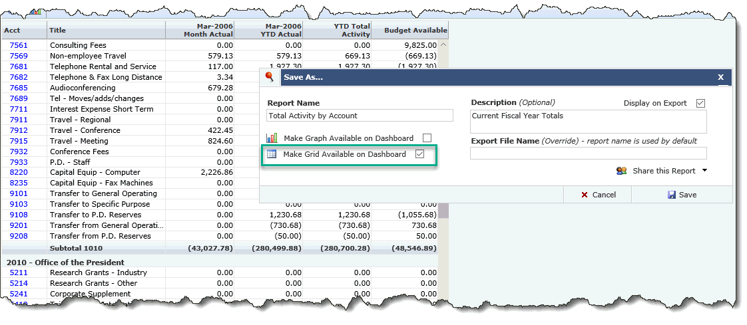Image resolution: width=747 pixels, height=325 pixels.
Task: Click the Share this Report people icon
Action: pyautogui.click(x=622, y=171)
